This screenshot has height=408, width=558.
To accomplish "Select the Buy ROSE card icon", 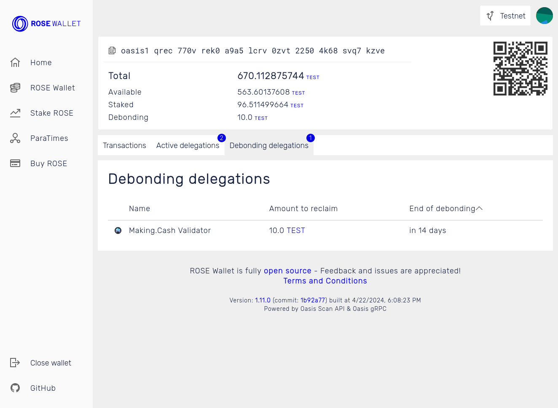I will pyautogui.click(x=15, y=163).
